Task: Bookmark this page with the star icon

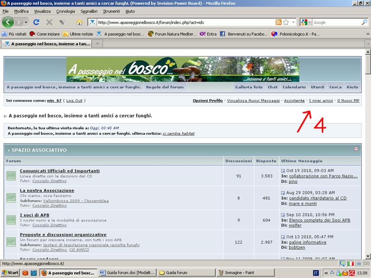Action: (286, 22)
